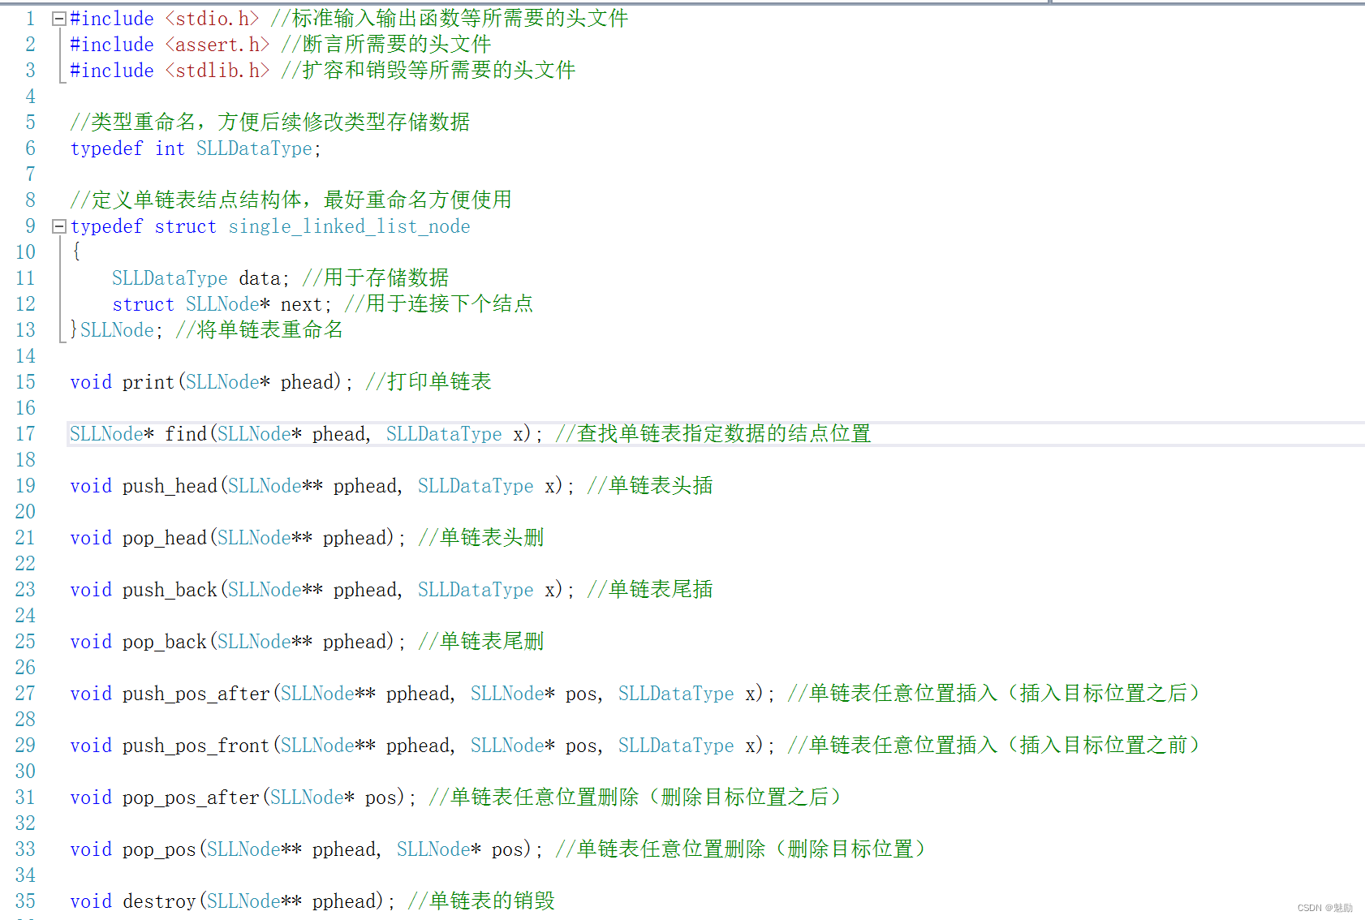
Task: Click the 'pop_back' function name
Action: tap(165, 642)
